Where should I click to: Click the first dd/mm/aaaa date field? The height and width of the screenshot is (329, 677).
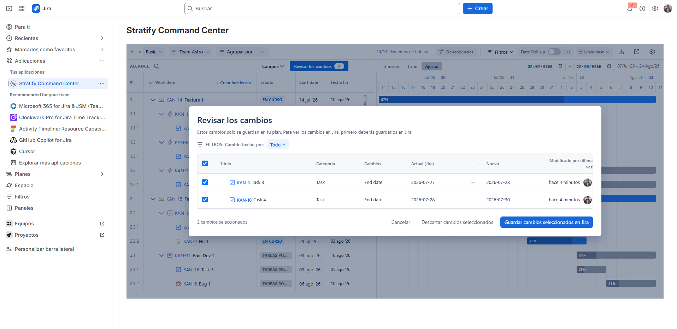coord(545,66)
